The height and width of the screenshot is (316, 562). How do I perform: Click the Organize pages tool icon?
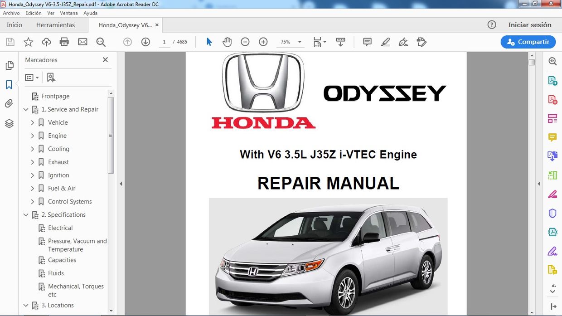552,119
